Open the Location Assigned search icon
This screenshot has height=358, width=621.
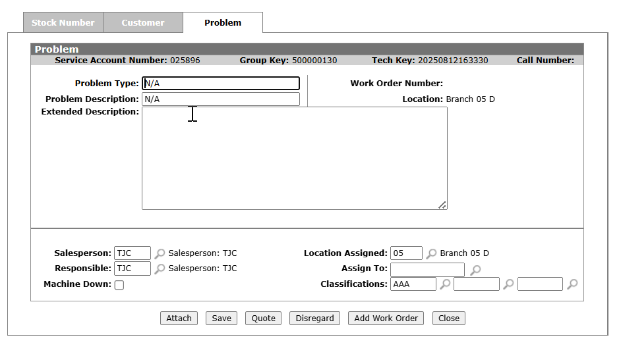click(x=432, y=253)
